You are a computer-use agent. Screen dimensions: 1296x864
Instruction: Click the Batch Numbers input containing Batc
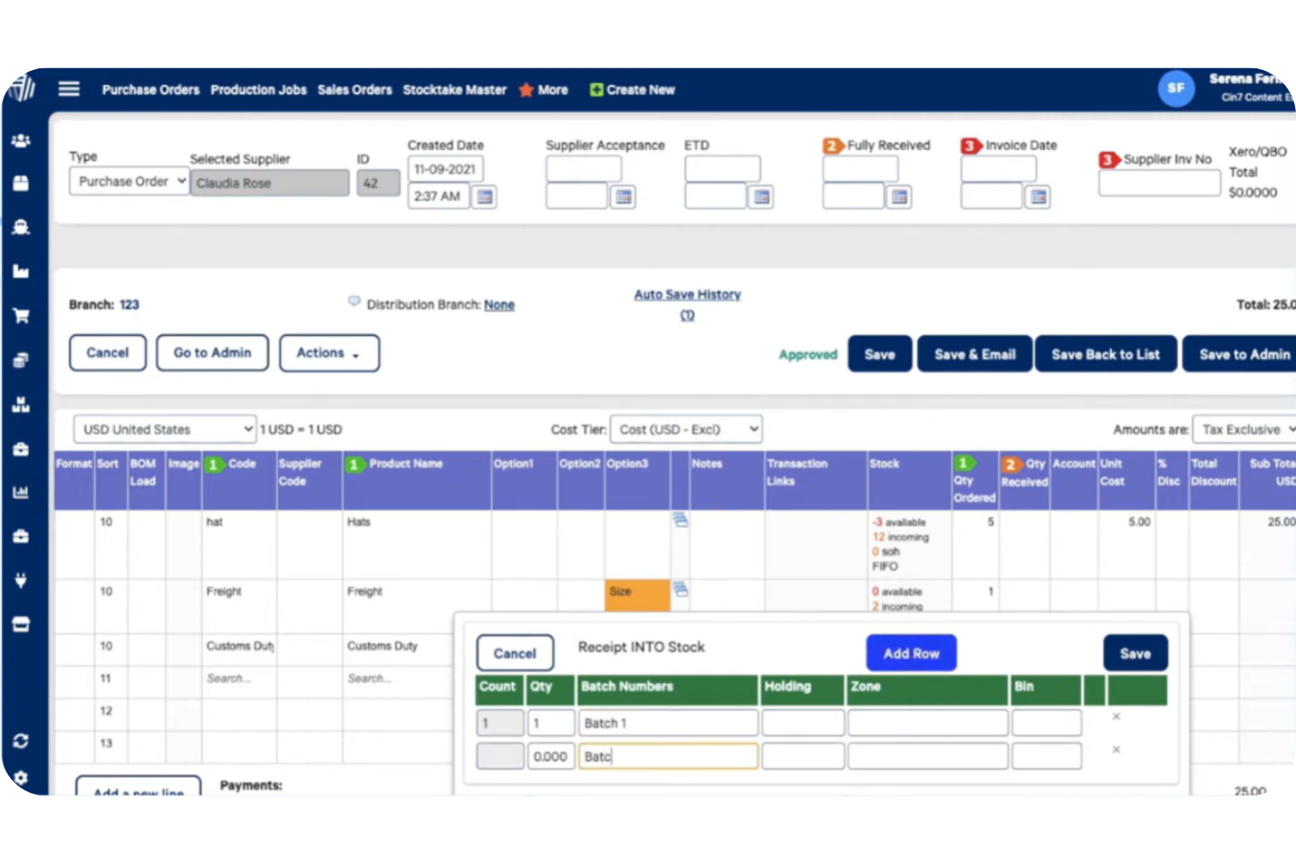(x=667, y=755)
